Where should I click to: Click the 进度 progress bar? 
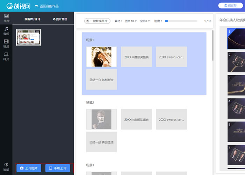coord(181,21)
